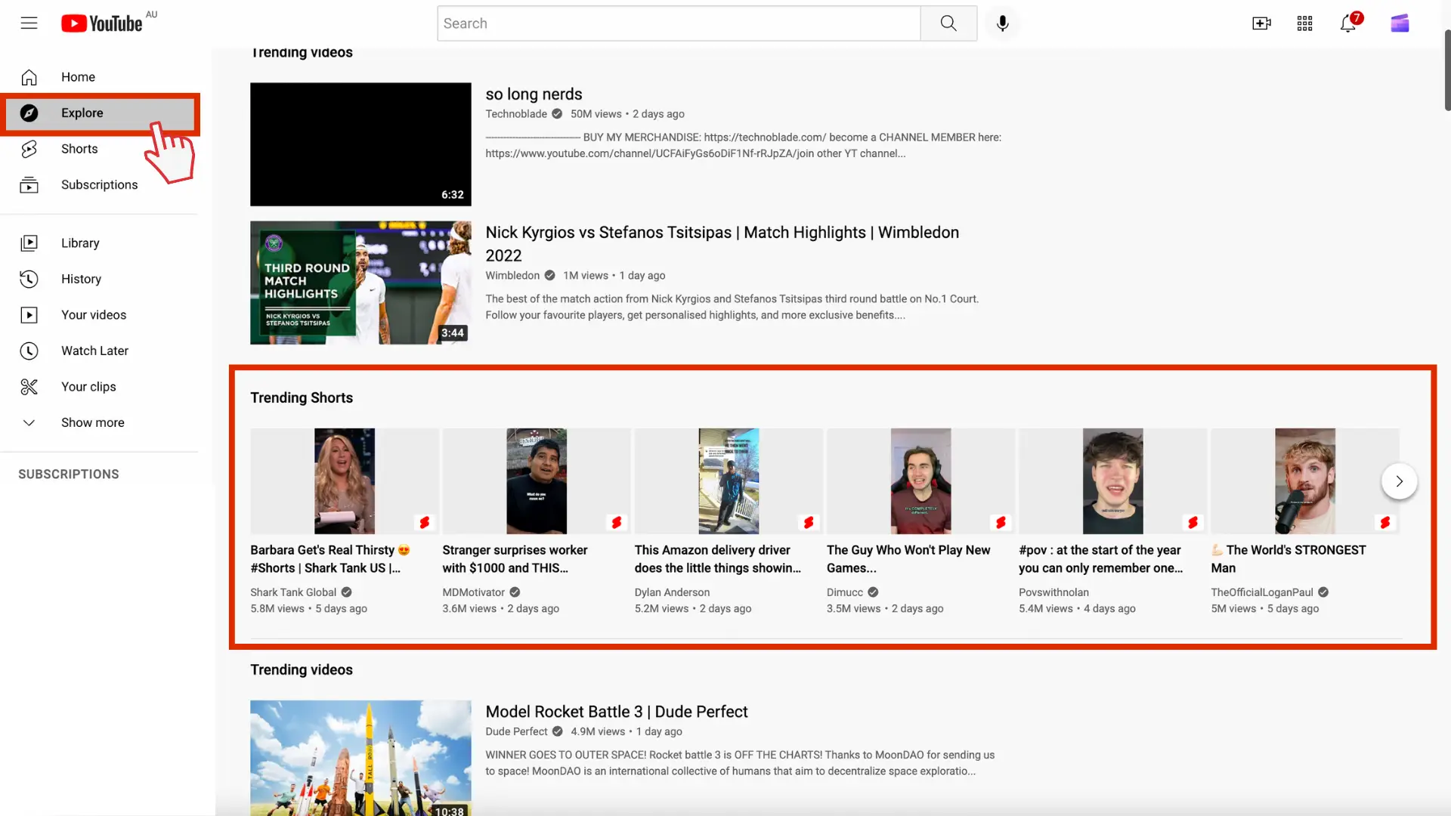This screenshot has height=816, width=1451.
Task: Open Wimbledon match highlights thumbnail
Action: click(x=360, y=283)
